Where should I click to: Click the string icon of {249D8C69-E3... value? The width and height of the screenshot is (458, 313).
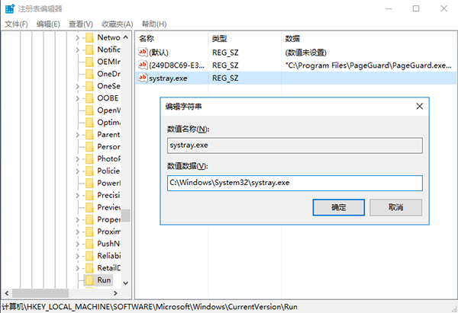[143, 65]
